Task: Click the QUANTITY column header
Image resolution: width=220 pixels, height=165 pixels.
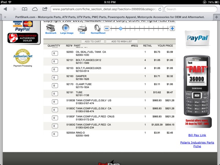Action: (54, 46)
